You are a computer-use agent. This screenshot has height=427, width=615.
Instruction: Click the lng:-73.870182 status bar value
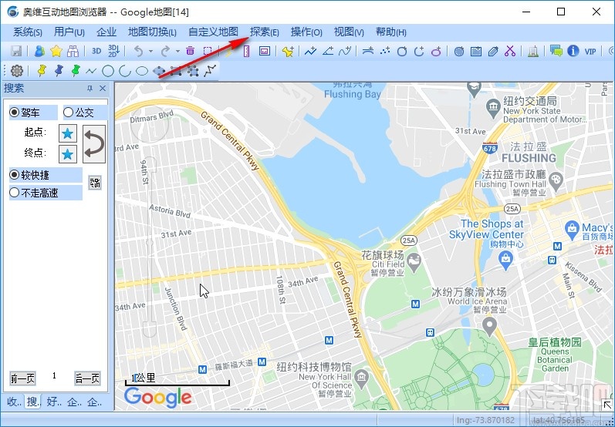pyautogui.click(x=485, y=420)
